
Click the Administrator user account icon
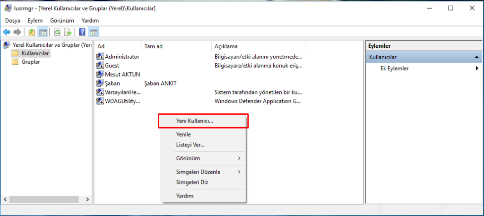[100, 56]
